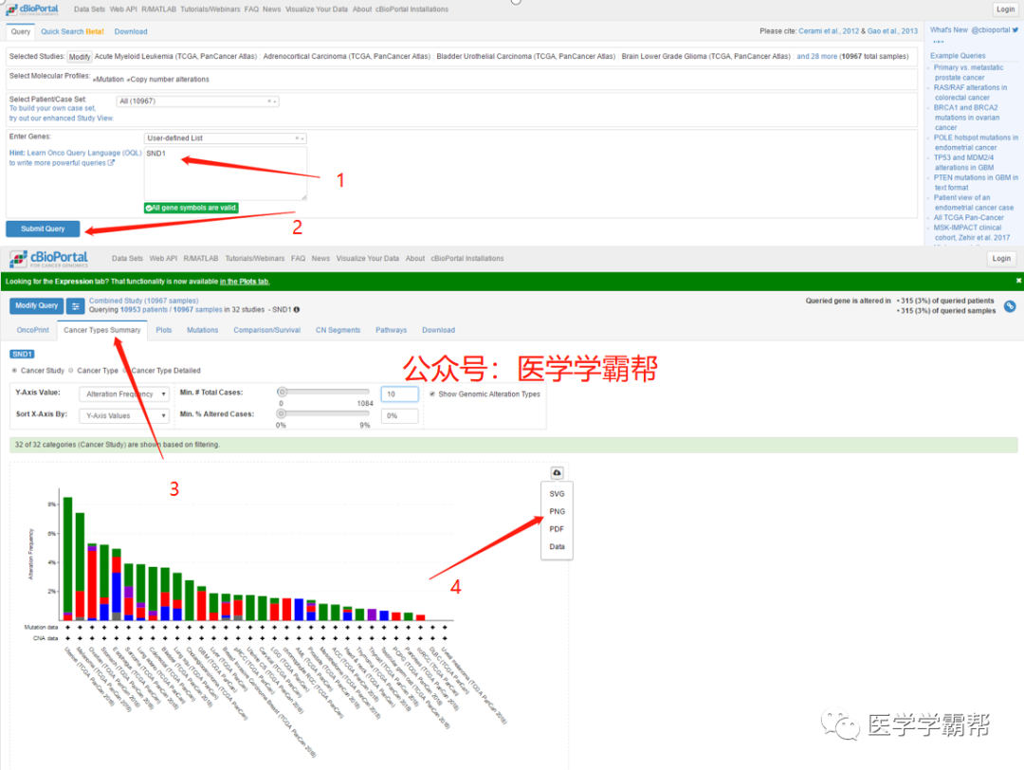Choose SVG export option
Screen dimensions: 1024x770
coord(557,494)
